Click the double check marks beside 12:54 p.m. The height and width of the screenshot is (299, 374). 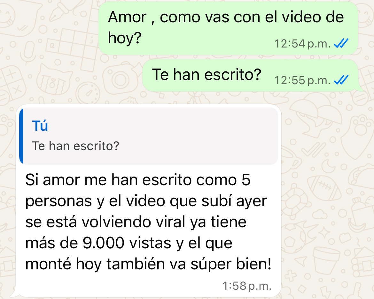[341, 43]
